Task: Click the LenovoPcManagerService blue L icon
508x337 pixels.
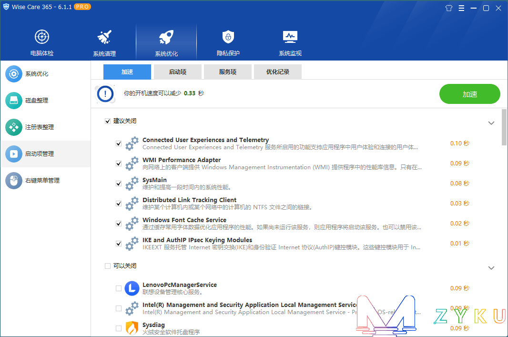Action: click(x=132, y=288)
